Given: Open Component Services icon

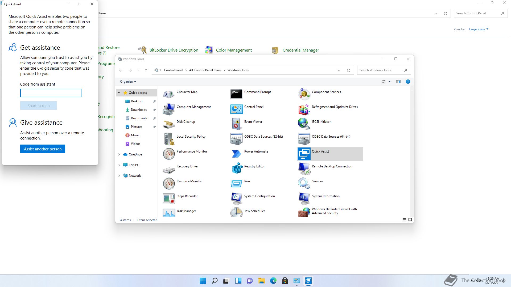Looking at the screenshot, I should coord(304,94).
